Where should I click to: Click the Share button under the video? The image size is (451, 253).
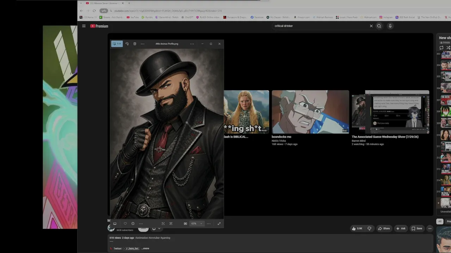coord(384,228)
